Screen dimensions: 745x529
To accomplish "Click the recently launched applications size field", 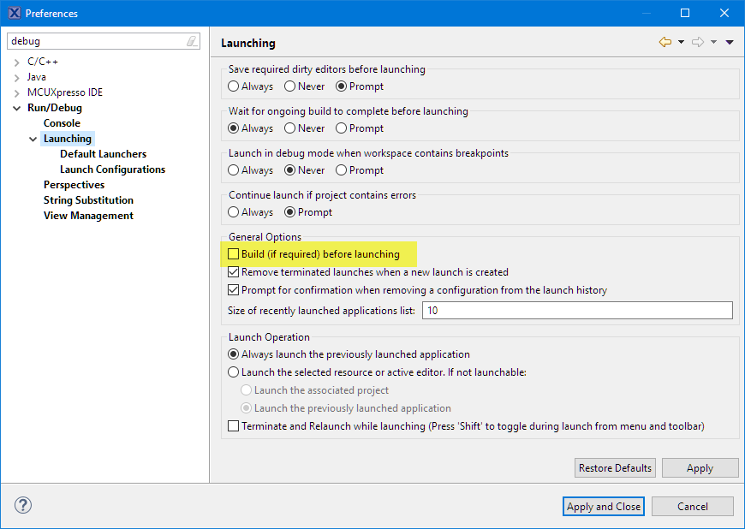I will (x=576, y=311).
